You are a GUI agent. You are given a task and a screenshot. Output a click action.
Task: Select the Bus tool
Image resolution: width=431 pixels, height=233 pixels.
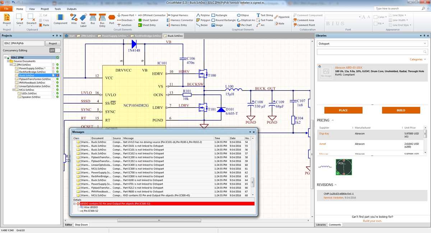[x=93, y=19]
